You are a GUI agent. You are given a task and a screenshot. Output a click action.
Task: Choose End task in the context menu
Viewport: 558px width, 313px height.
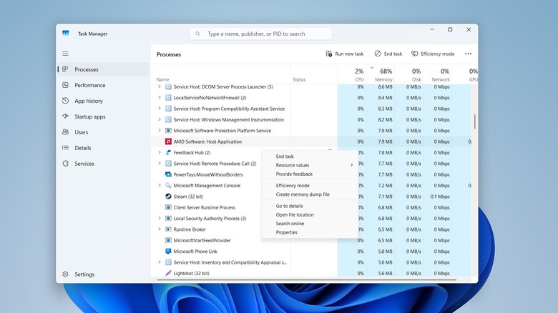(x=285, y=156)
